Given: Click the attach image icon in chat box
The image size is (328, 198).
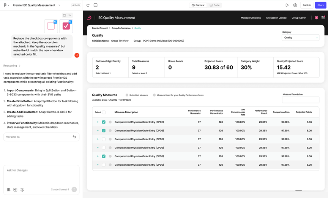Looking at the screenshot, I should coord(15,190).
